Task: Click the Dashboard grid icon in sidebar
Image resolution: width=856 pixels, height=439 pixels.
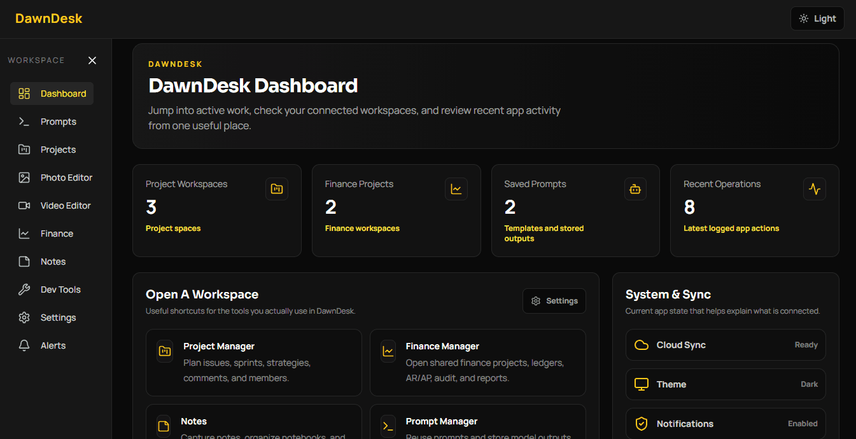Action: pyautogui.click(x=24, y=94)
